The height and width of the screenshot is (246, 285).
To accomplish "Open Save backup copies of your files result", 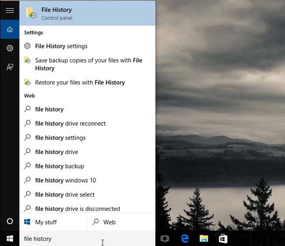I will pyautogui.click(x=87, y=64).
